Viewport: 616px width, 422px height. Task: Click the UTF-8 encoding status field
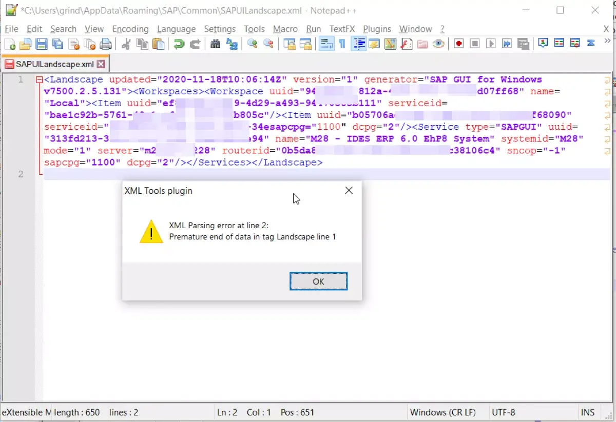pos(503,412)
